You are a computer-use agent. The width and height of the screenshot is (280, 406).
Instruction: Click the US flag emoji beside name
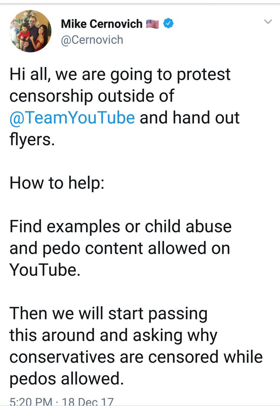coord(152,24)
